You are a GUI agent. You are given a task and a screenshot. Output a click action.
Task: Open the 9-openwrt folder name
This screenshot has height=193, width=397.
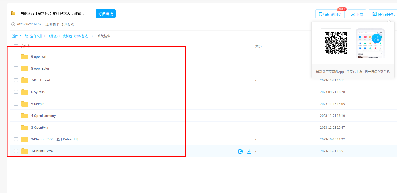click(39, 56)
